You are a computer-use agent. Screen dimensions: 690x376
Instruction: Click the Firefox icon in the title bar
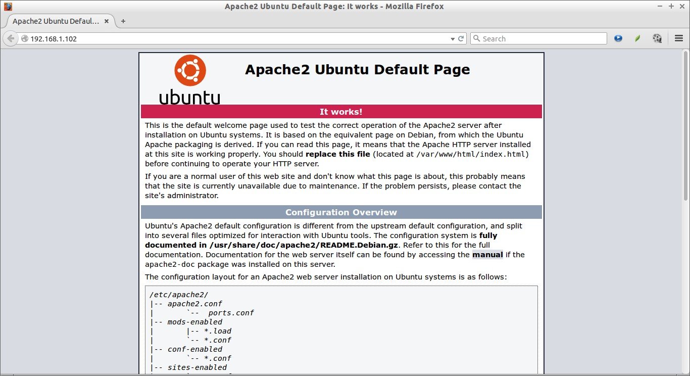[8, 7]
